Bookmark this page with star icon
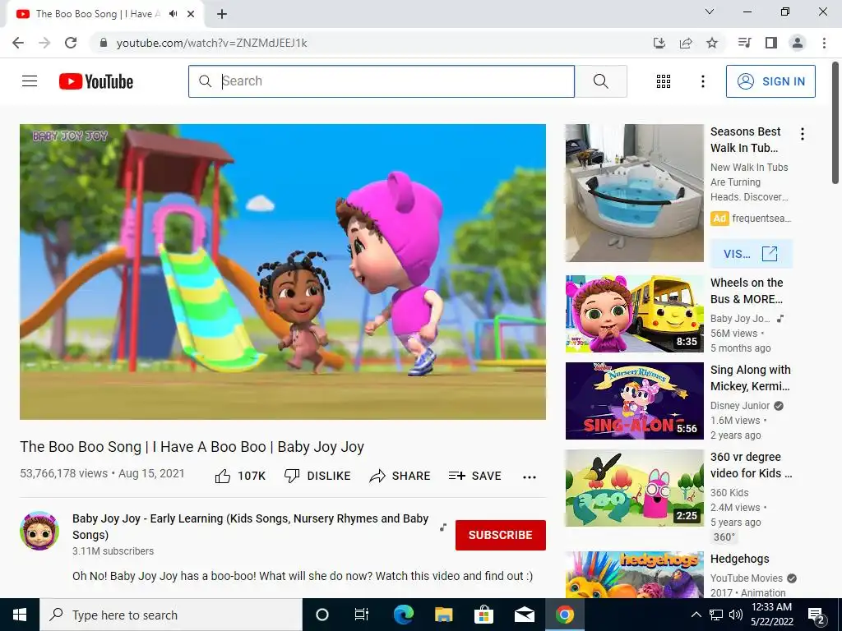Viewport: 842px width, 631px height. point(712,43)
